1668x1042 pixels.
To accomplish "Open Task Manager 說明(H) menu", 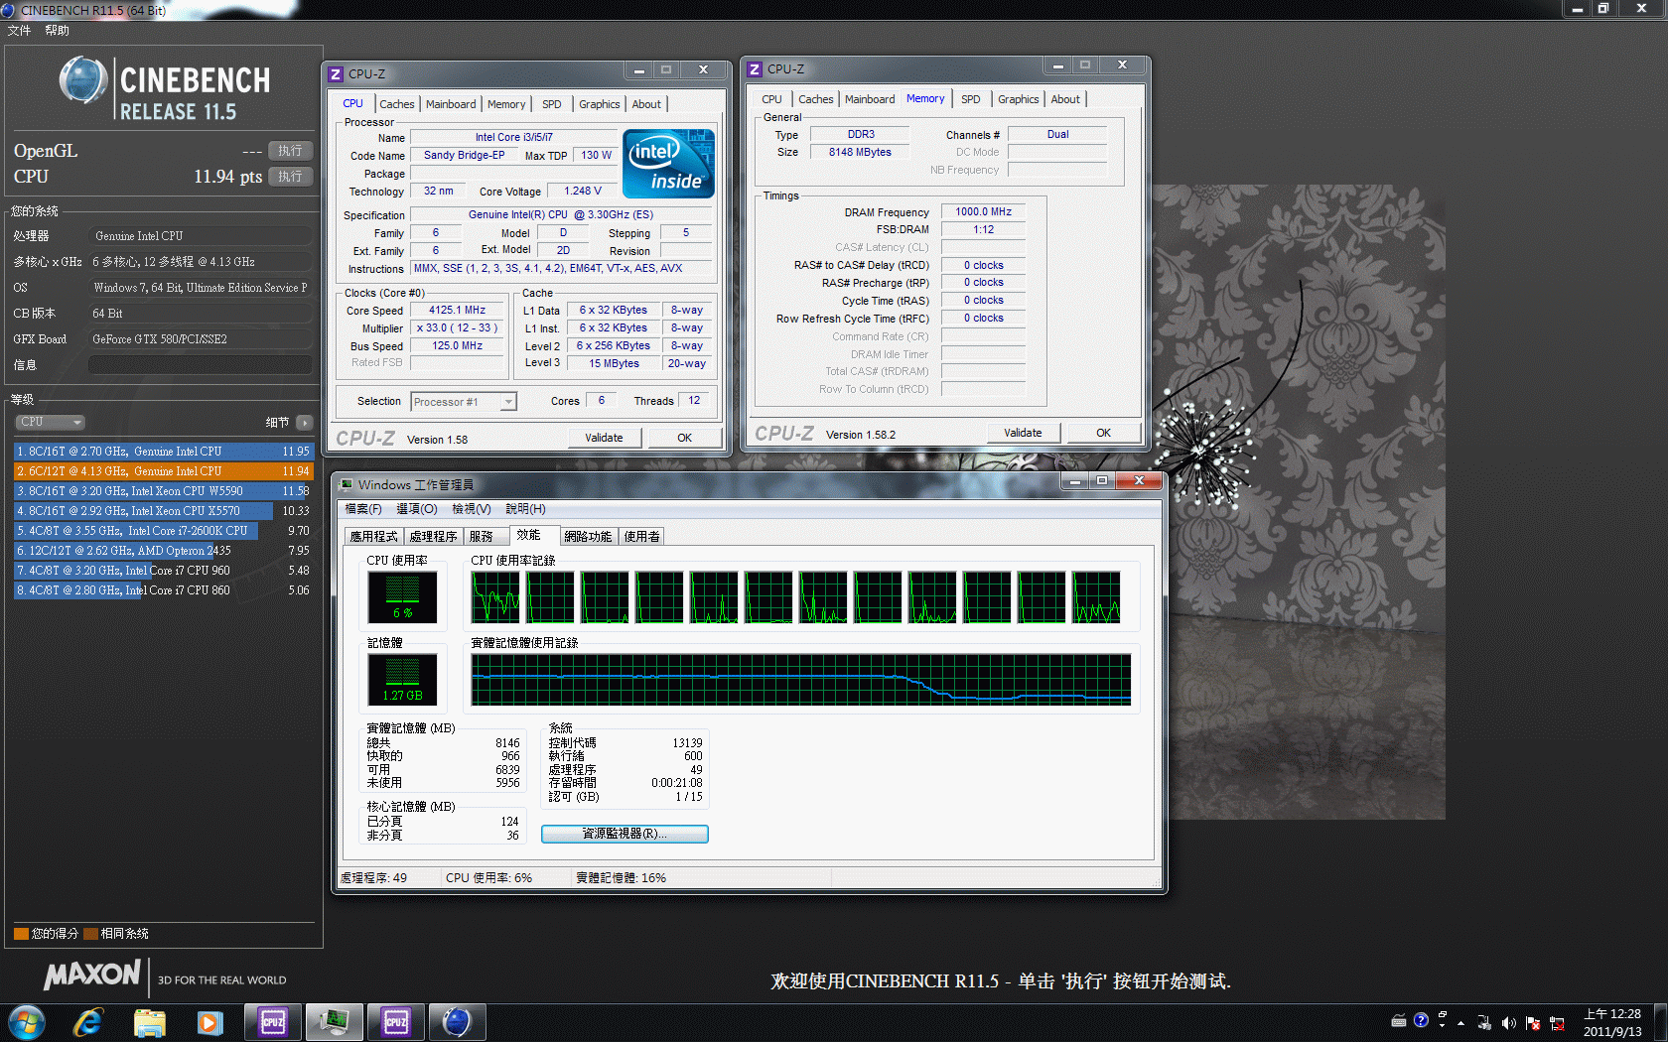I will [525, 509].
